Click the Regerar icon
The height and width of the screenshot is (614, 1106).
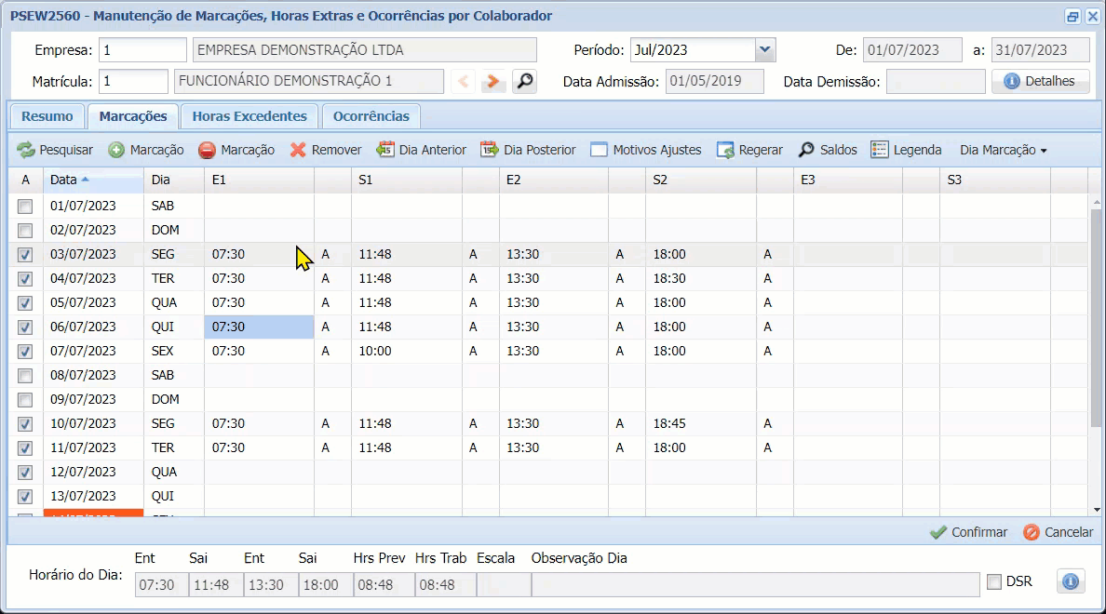(x=725, y=150)
